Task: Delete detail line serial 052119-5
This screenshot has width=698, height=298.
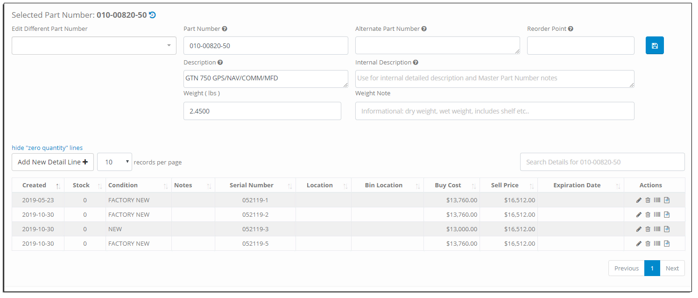Action: [x=648, y=244]
